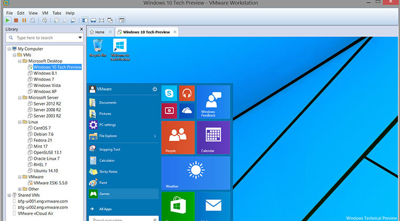The image size is (400, 221).
Task: Open the VM menu
Action: pos(45,13)
